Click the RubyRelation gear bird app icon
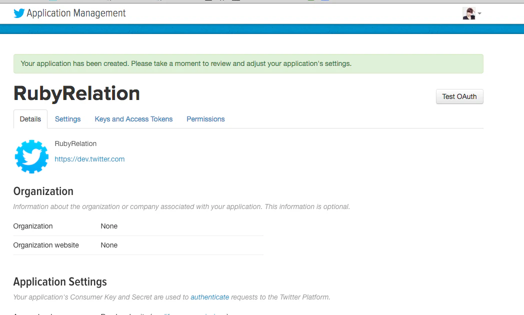This screenshot has width=524, height=315. [31, 156]
